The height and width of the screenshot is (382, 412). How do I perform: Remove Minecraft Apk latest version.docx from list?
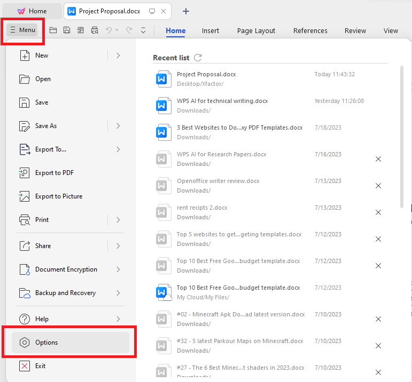coord(378,319)
